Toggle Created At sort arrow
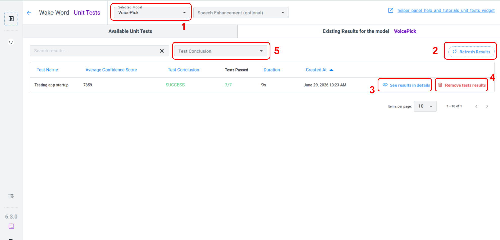 [332, 70]
